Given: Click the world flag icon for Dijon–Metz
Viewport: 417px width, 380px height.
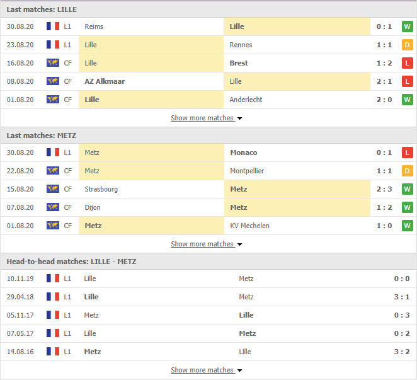Looking at the screenshot, I should tap(52, 207).
